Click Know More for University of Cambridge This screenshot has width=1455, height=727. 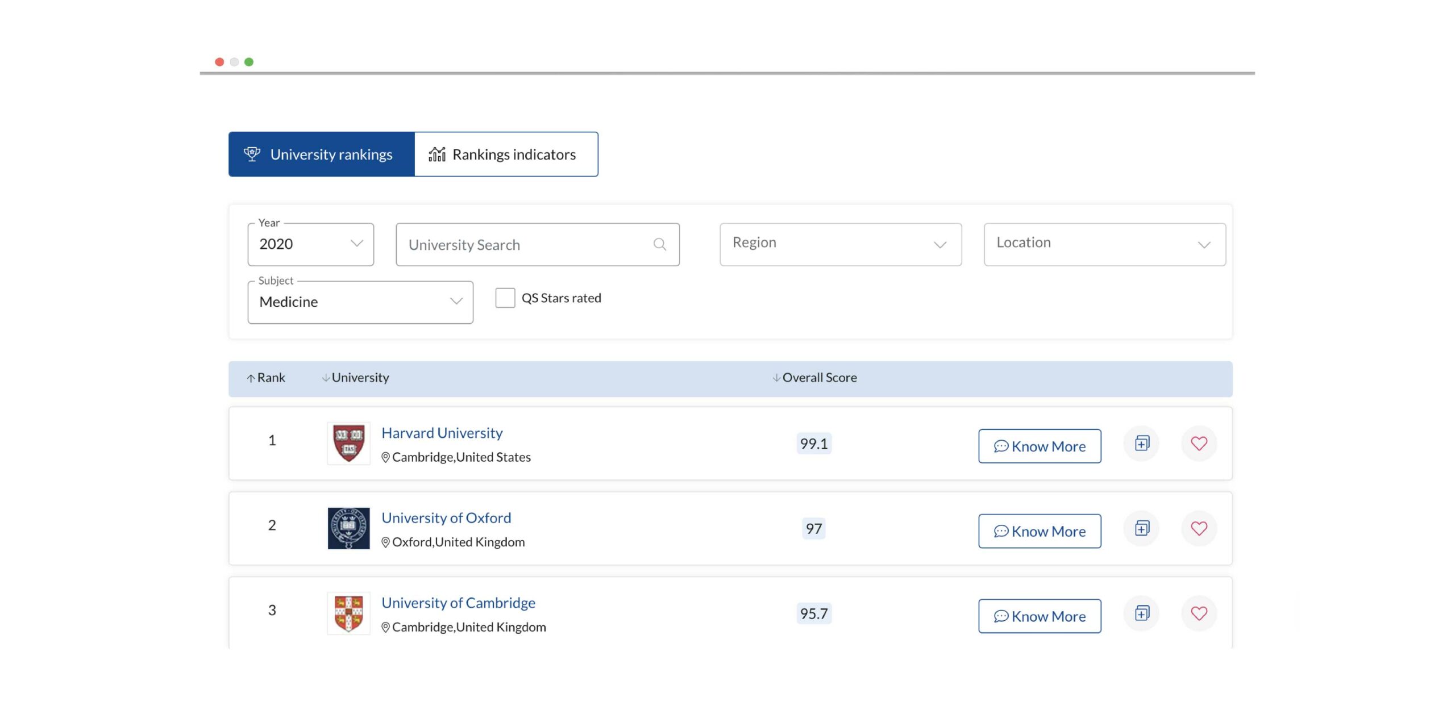pyautogui.click(x=1040, y=616)
